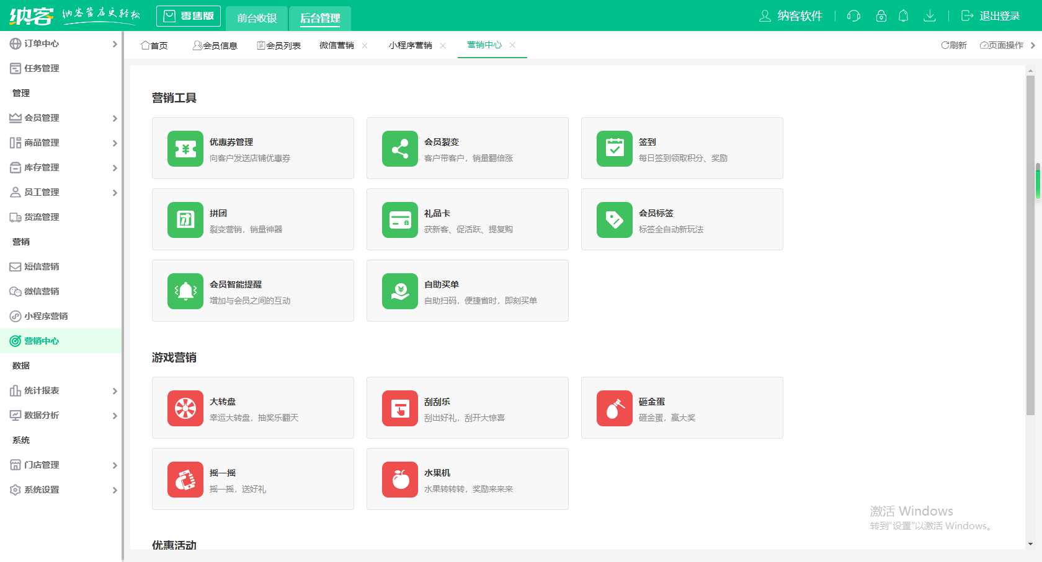
Task: Expand the 会员管理 sidebar menu
Action: point(62,118)
